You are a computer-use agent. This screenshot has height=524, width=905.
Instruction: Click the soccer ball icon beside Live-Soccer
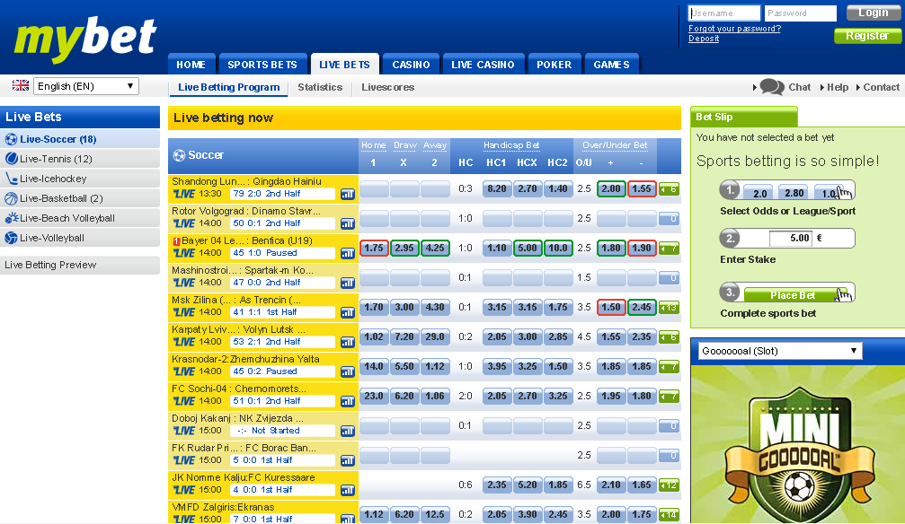pyautogui.click(x=12, y=139)
